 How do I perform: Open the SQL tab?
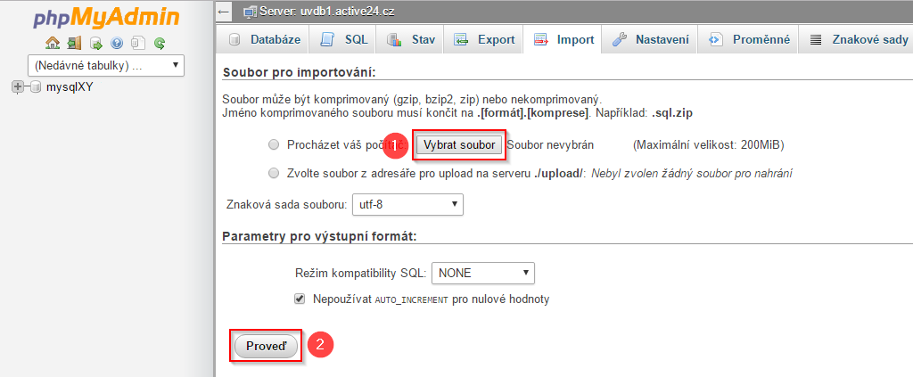point(345,39)
